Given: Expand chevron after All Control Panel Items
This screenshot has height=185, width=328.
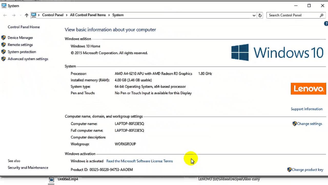Looking at the screenshot, I should [x=109, y=15].
